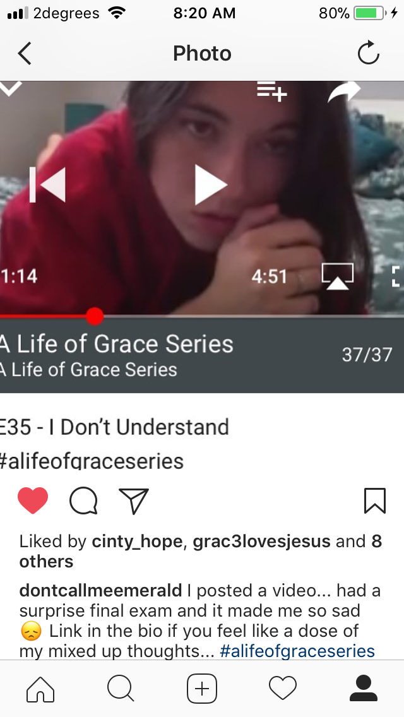Open the Search tab with the magnifier
This screenshot has width=404, height=717.
tap(121, 688)
